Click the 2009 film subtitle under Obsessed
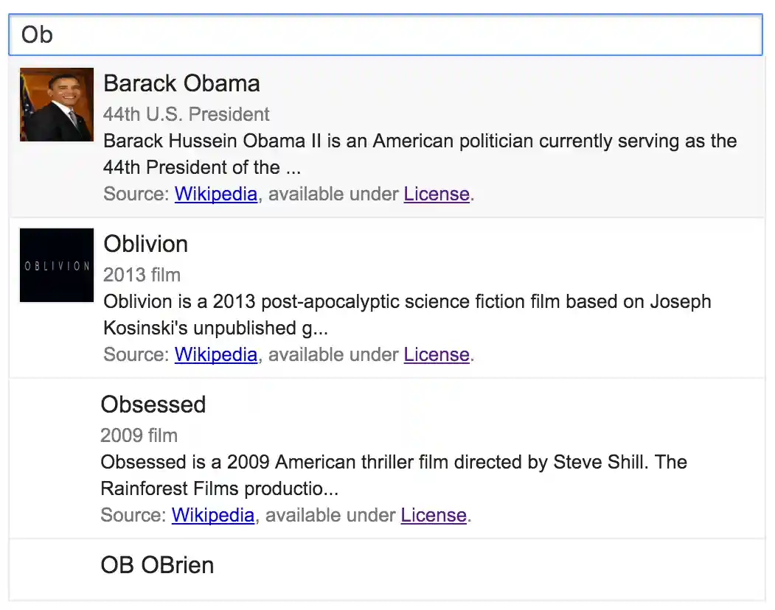The height and width of the screenshot is (610, 775). [x=139, y=435]
